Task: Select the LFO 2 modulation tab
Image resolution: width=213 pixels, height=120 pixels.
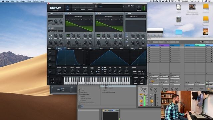Action: pyautogui.click(x=101, y=48)
